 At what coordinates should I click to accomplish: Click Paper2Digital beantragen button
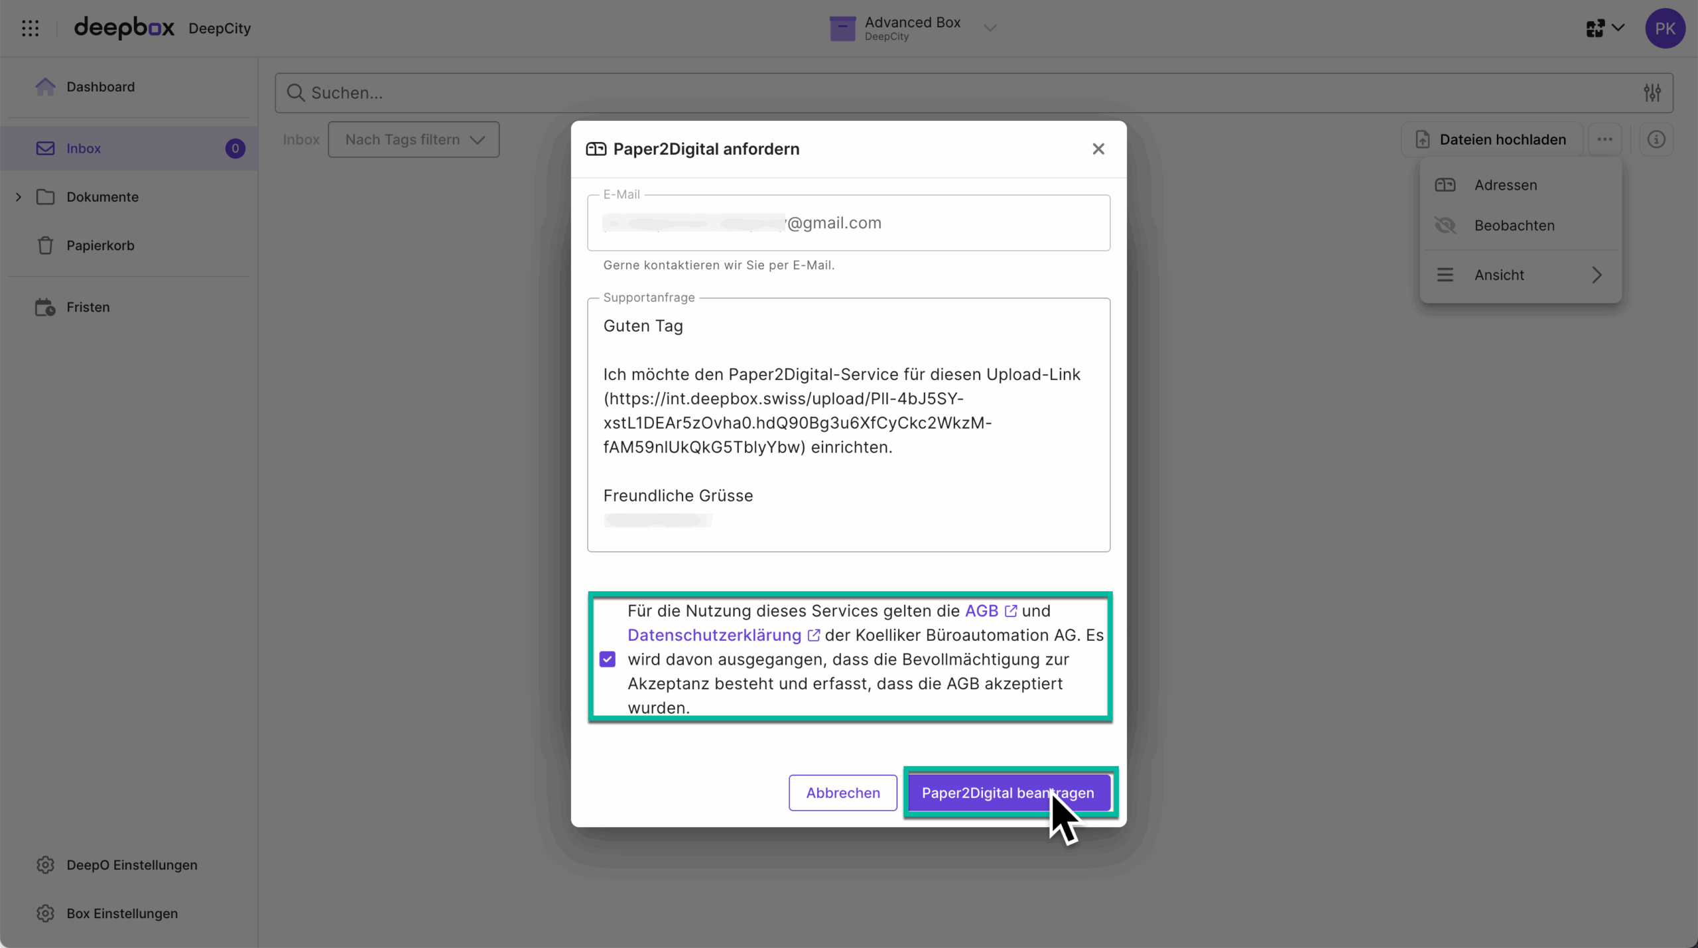[1009, 793]
